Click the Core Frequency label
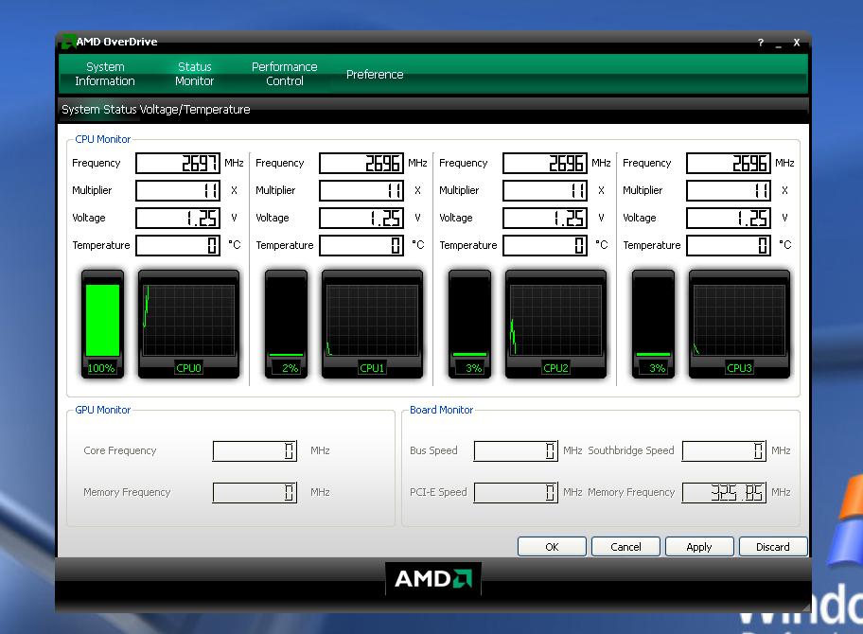The height and width of the screenshot is (634, 863). [x=120, y=450]
